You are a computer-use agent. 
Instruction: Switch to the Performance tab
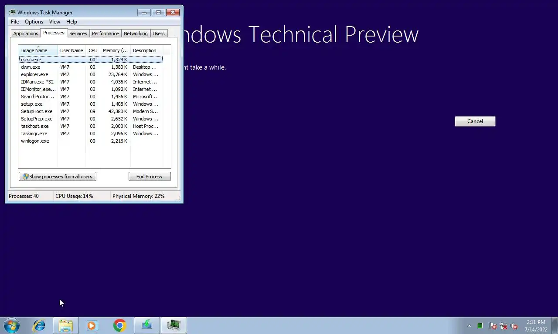click(x=105, y=33)
